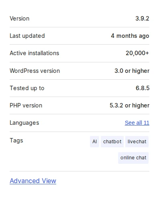Click the '4 months ago' value

(130, 36)
